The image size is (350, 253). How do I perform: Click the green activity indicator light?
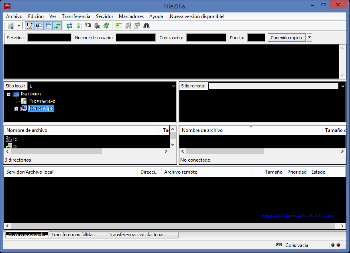333,245
